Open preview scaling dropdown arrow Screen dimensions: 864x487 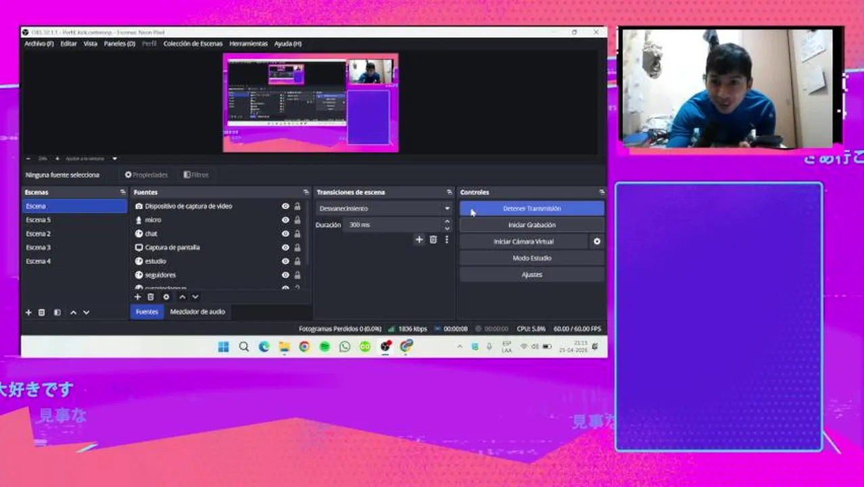114,158
